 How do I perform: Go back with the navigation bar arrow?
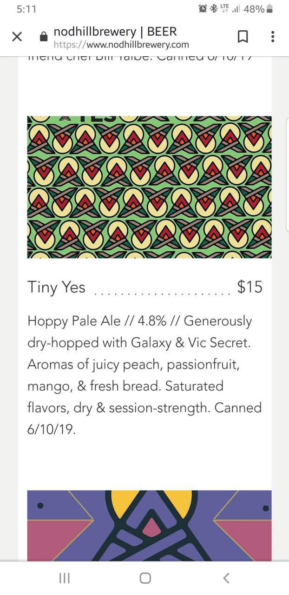(226, 578)
